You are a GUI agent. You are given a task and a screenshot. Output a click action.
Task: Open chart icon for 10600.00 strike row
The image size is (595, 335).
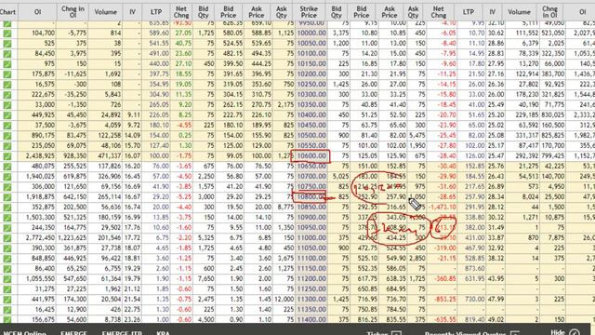[7, 156]
